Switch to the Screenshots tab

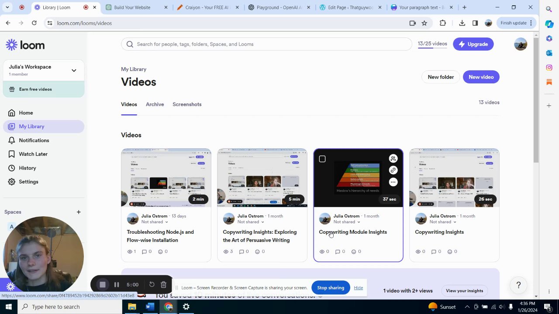(x=187, y=104)
